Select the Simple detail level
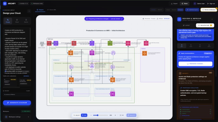The height and width of the screenshot is (122, 218). point(168,10)
